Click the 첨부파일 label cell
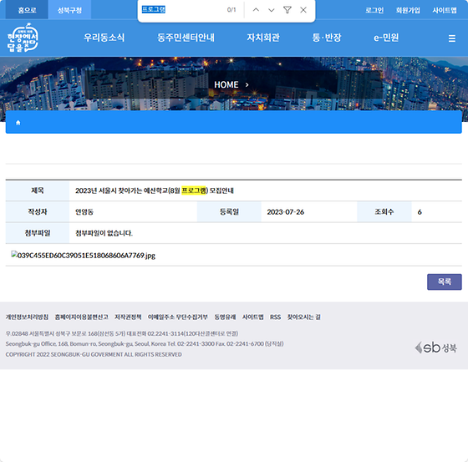 tap(38, 233)
